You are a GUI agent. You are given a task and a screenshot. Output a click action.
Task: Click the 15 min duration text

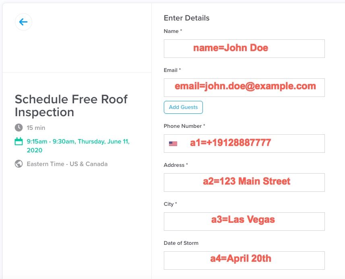tap(36, 128)
